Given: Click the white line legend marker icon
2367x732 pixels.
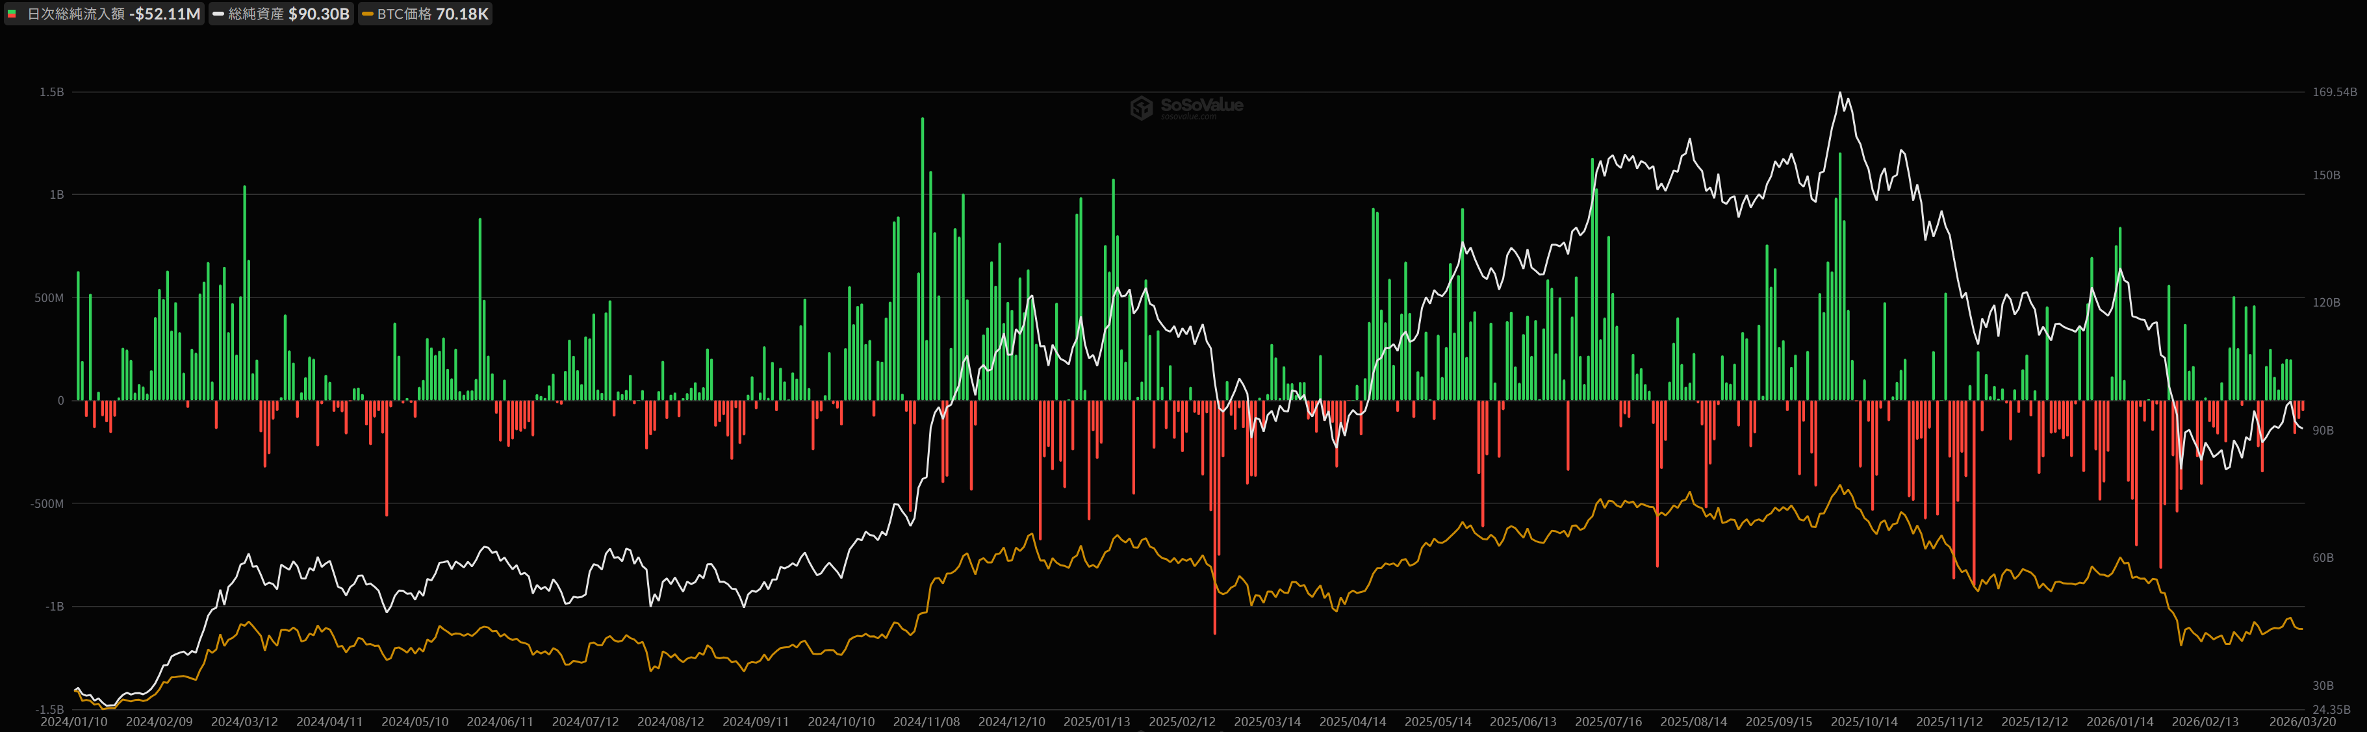Looking at the screenshot, I should [219, 14].
